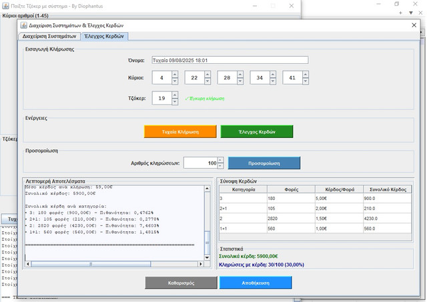Increase the Τζόκερ number 19
This screenshot has height=302, width=427.
pyautogui.click(x=175, y=95)
